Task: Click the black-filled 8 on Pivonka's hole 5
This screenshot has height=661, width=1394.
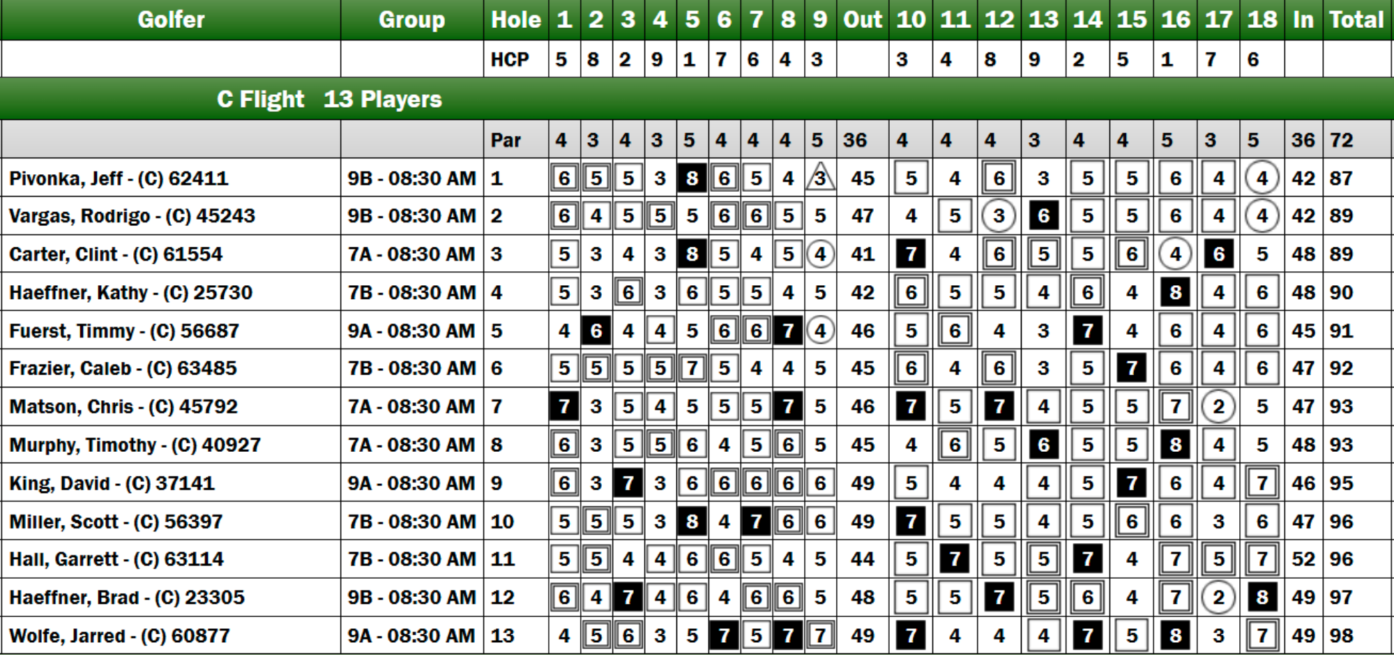Action: click(692, 178)
